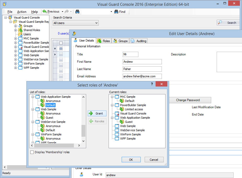Collapse the Web Application Sample tree node

pos(33,97)
